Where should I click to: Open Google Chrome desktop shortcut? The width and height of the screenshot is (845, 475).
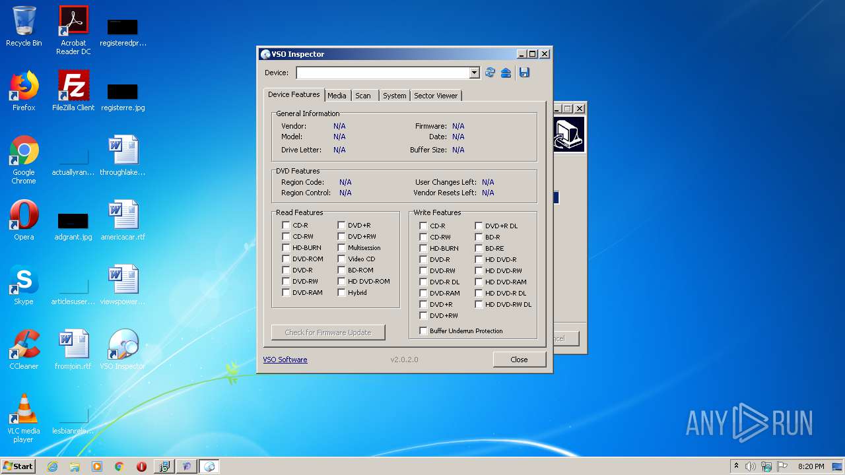tap(24, 160)
